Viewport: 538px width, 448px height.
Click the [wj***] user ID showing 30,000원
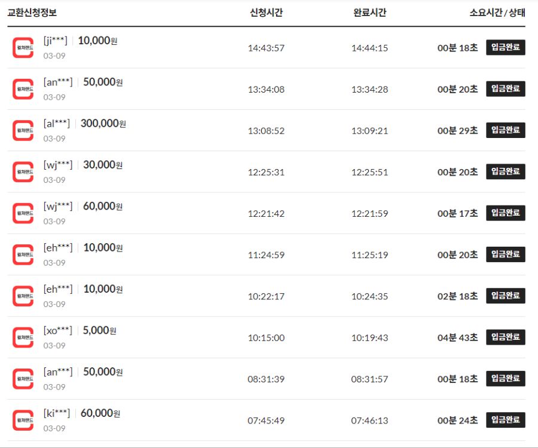57,164
